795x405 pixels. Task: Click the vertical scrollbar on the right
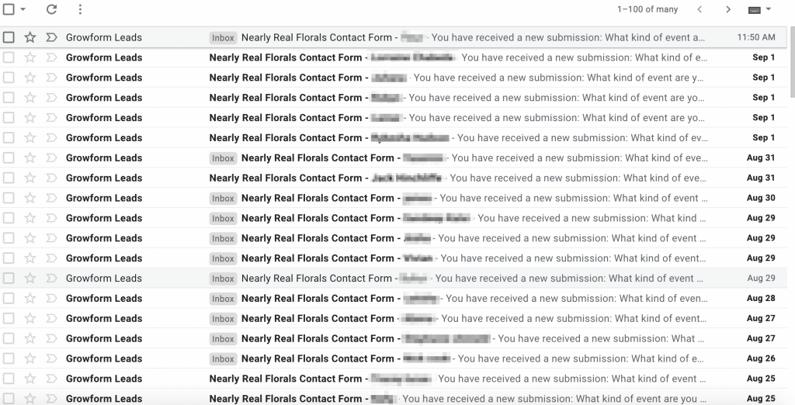(792, 61)
